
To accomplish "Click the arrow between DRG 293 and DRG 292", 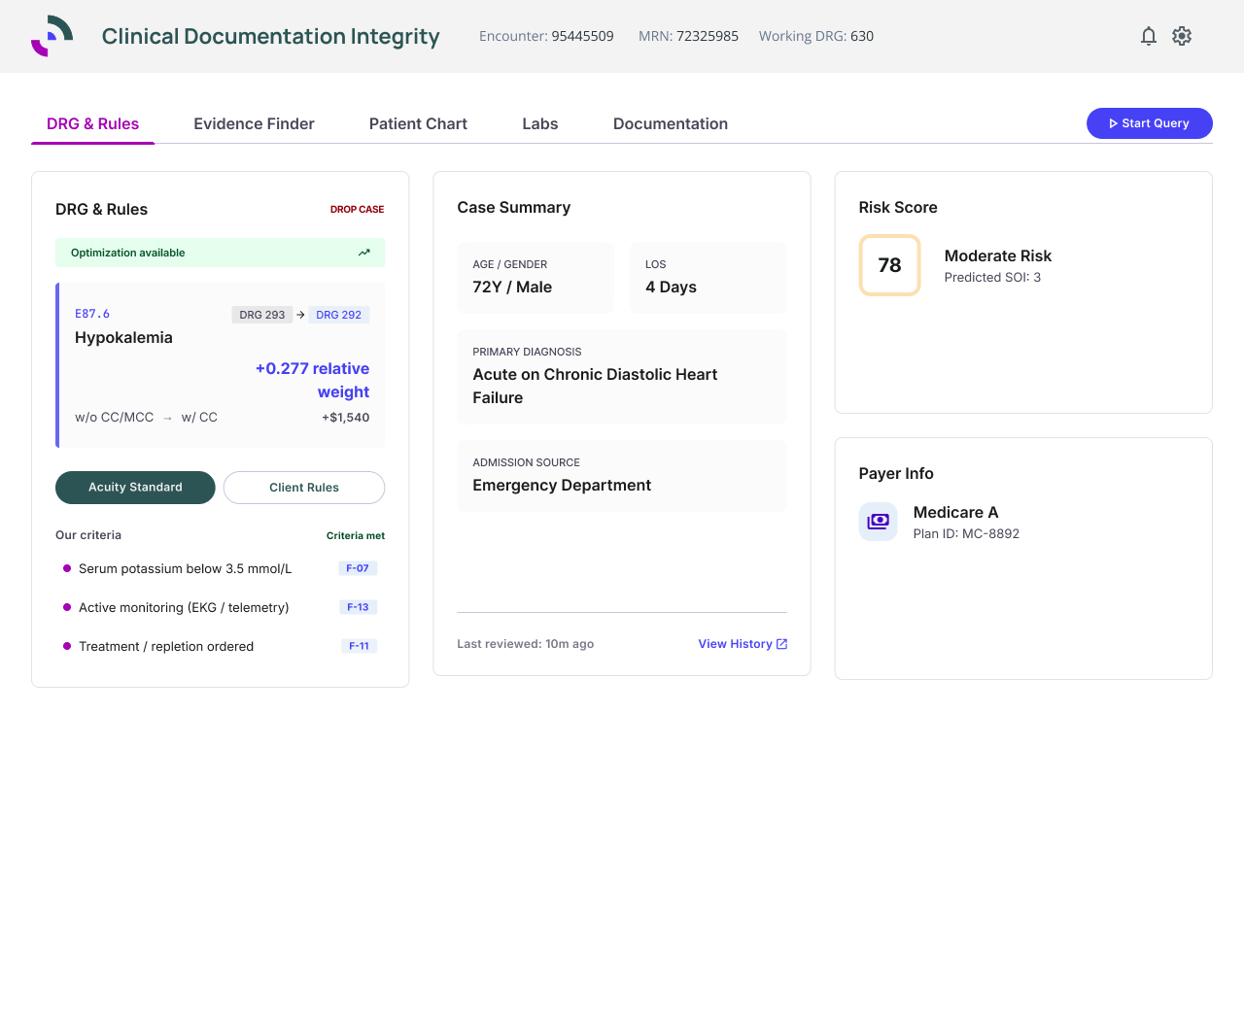I will tap(301, 315).
